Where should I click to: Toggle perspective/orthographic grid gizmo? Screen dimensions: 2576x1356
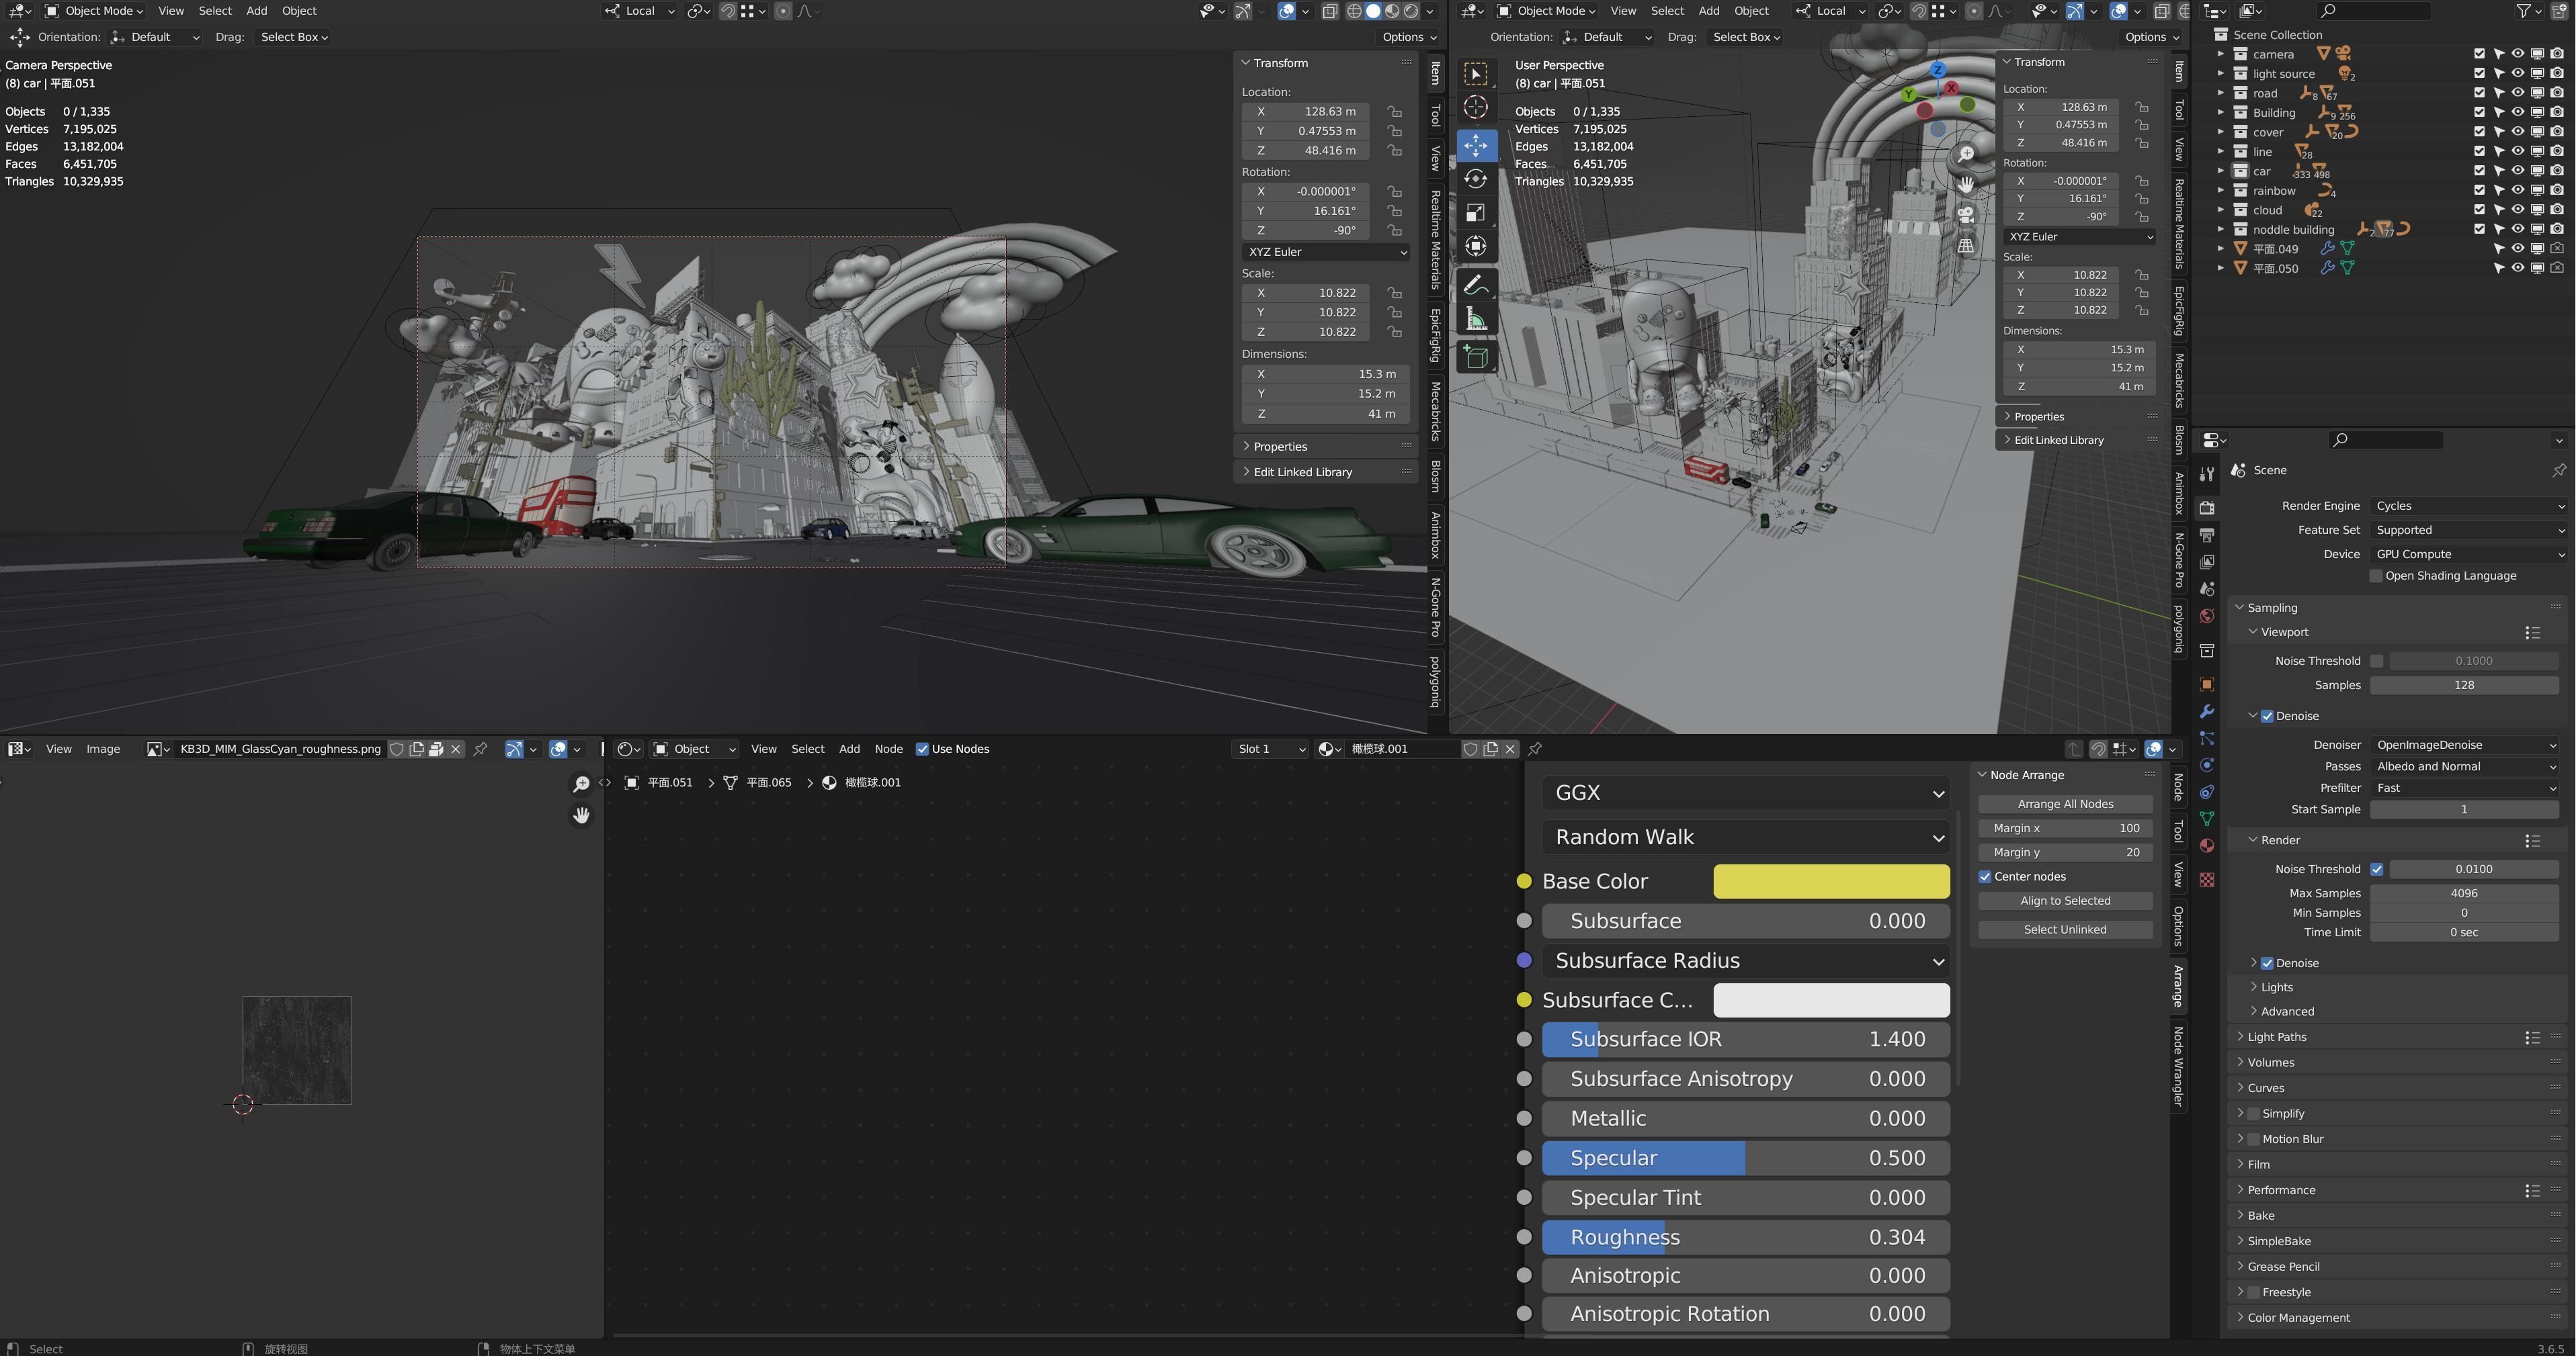click(1966, 245)
